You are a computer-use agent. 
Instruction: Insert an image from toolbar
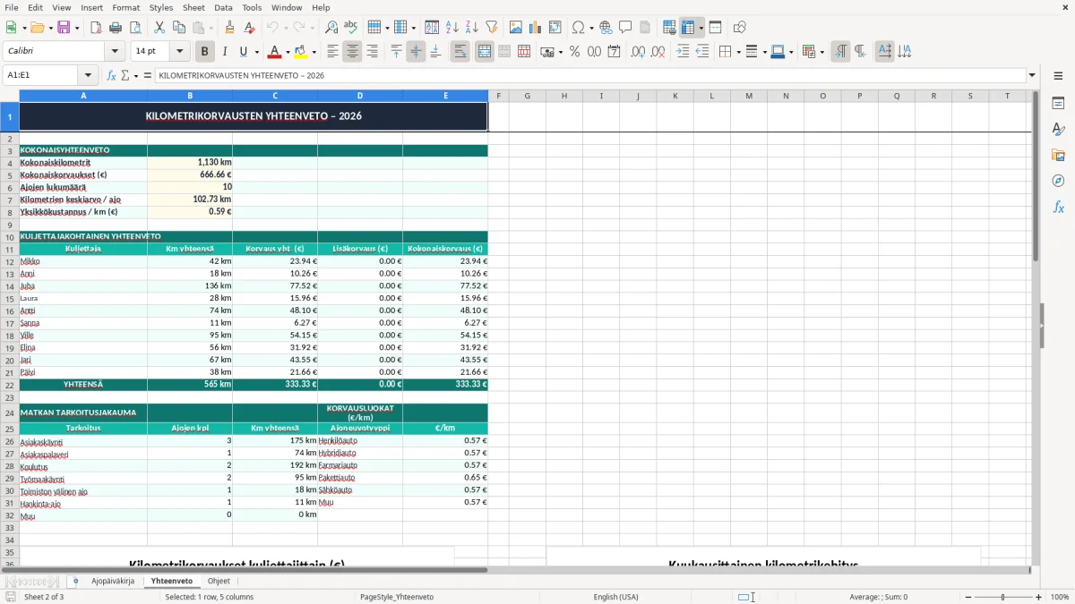(x=516, y=28)
